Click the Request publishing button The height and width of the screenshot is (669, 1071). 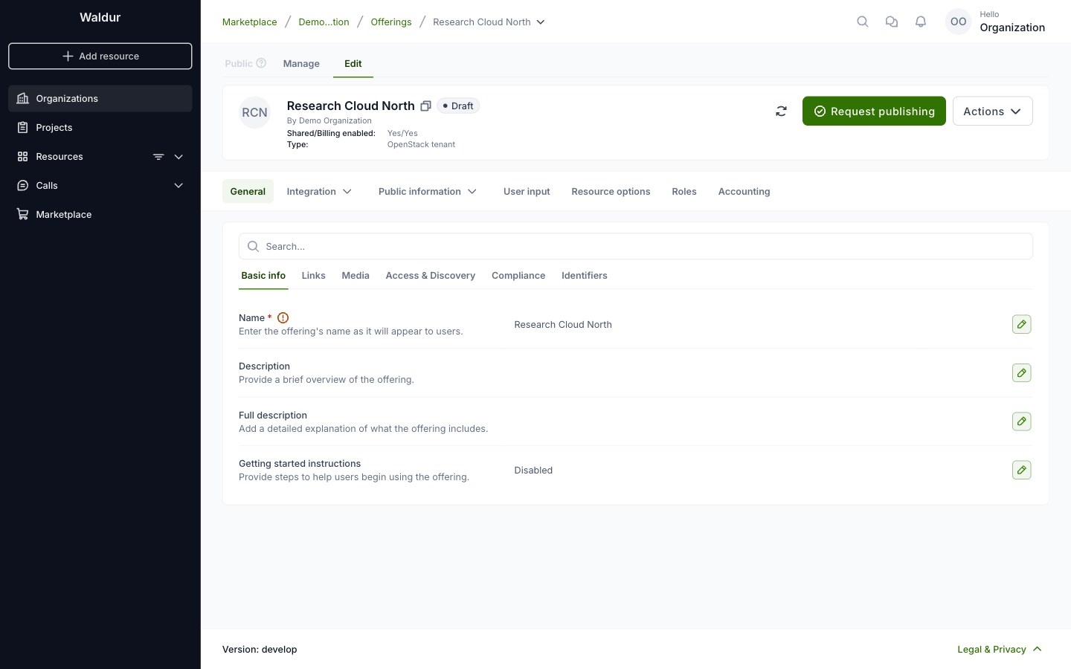click(874, 111)
